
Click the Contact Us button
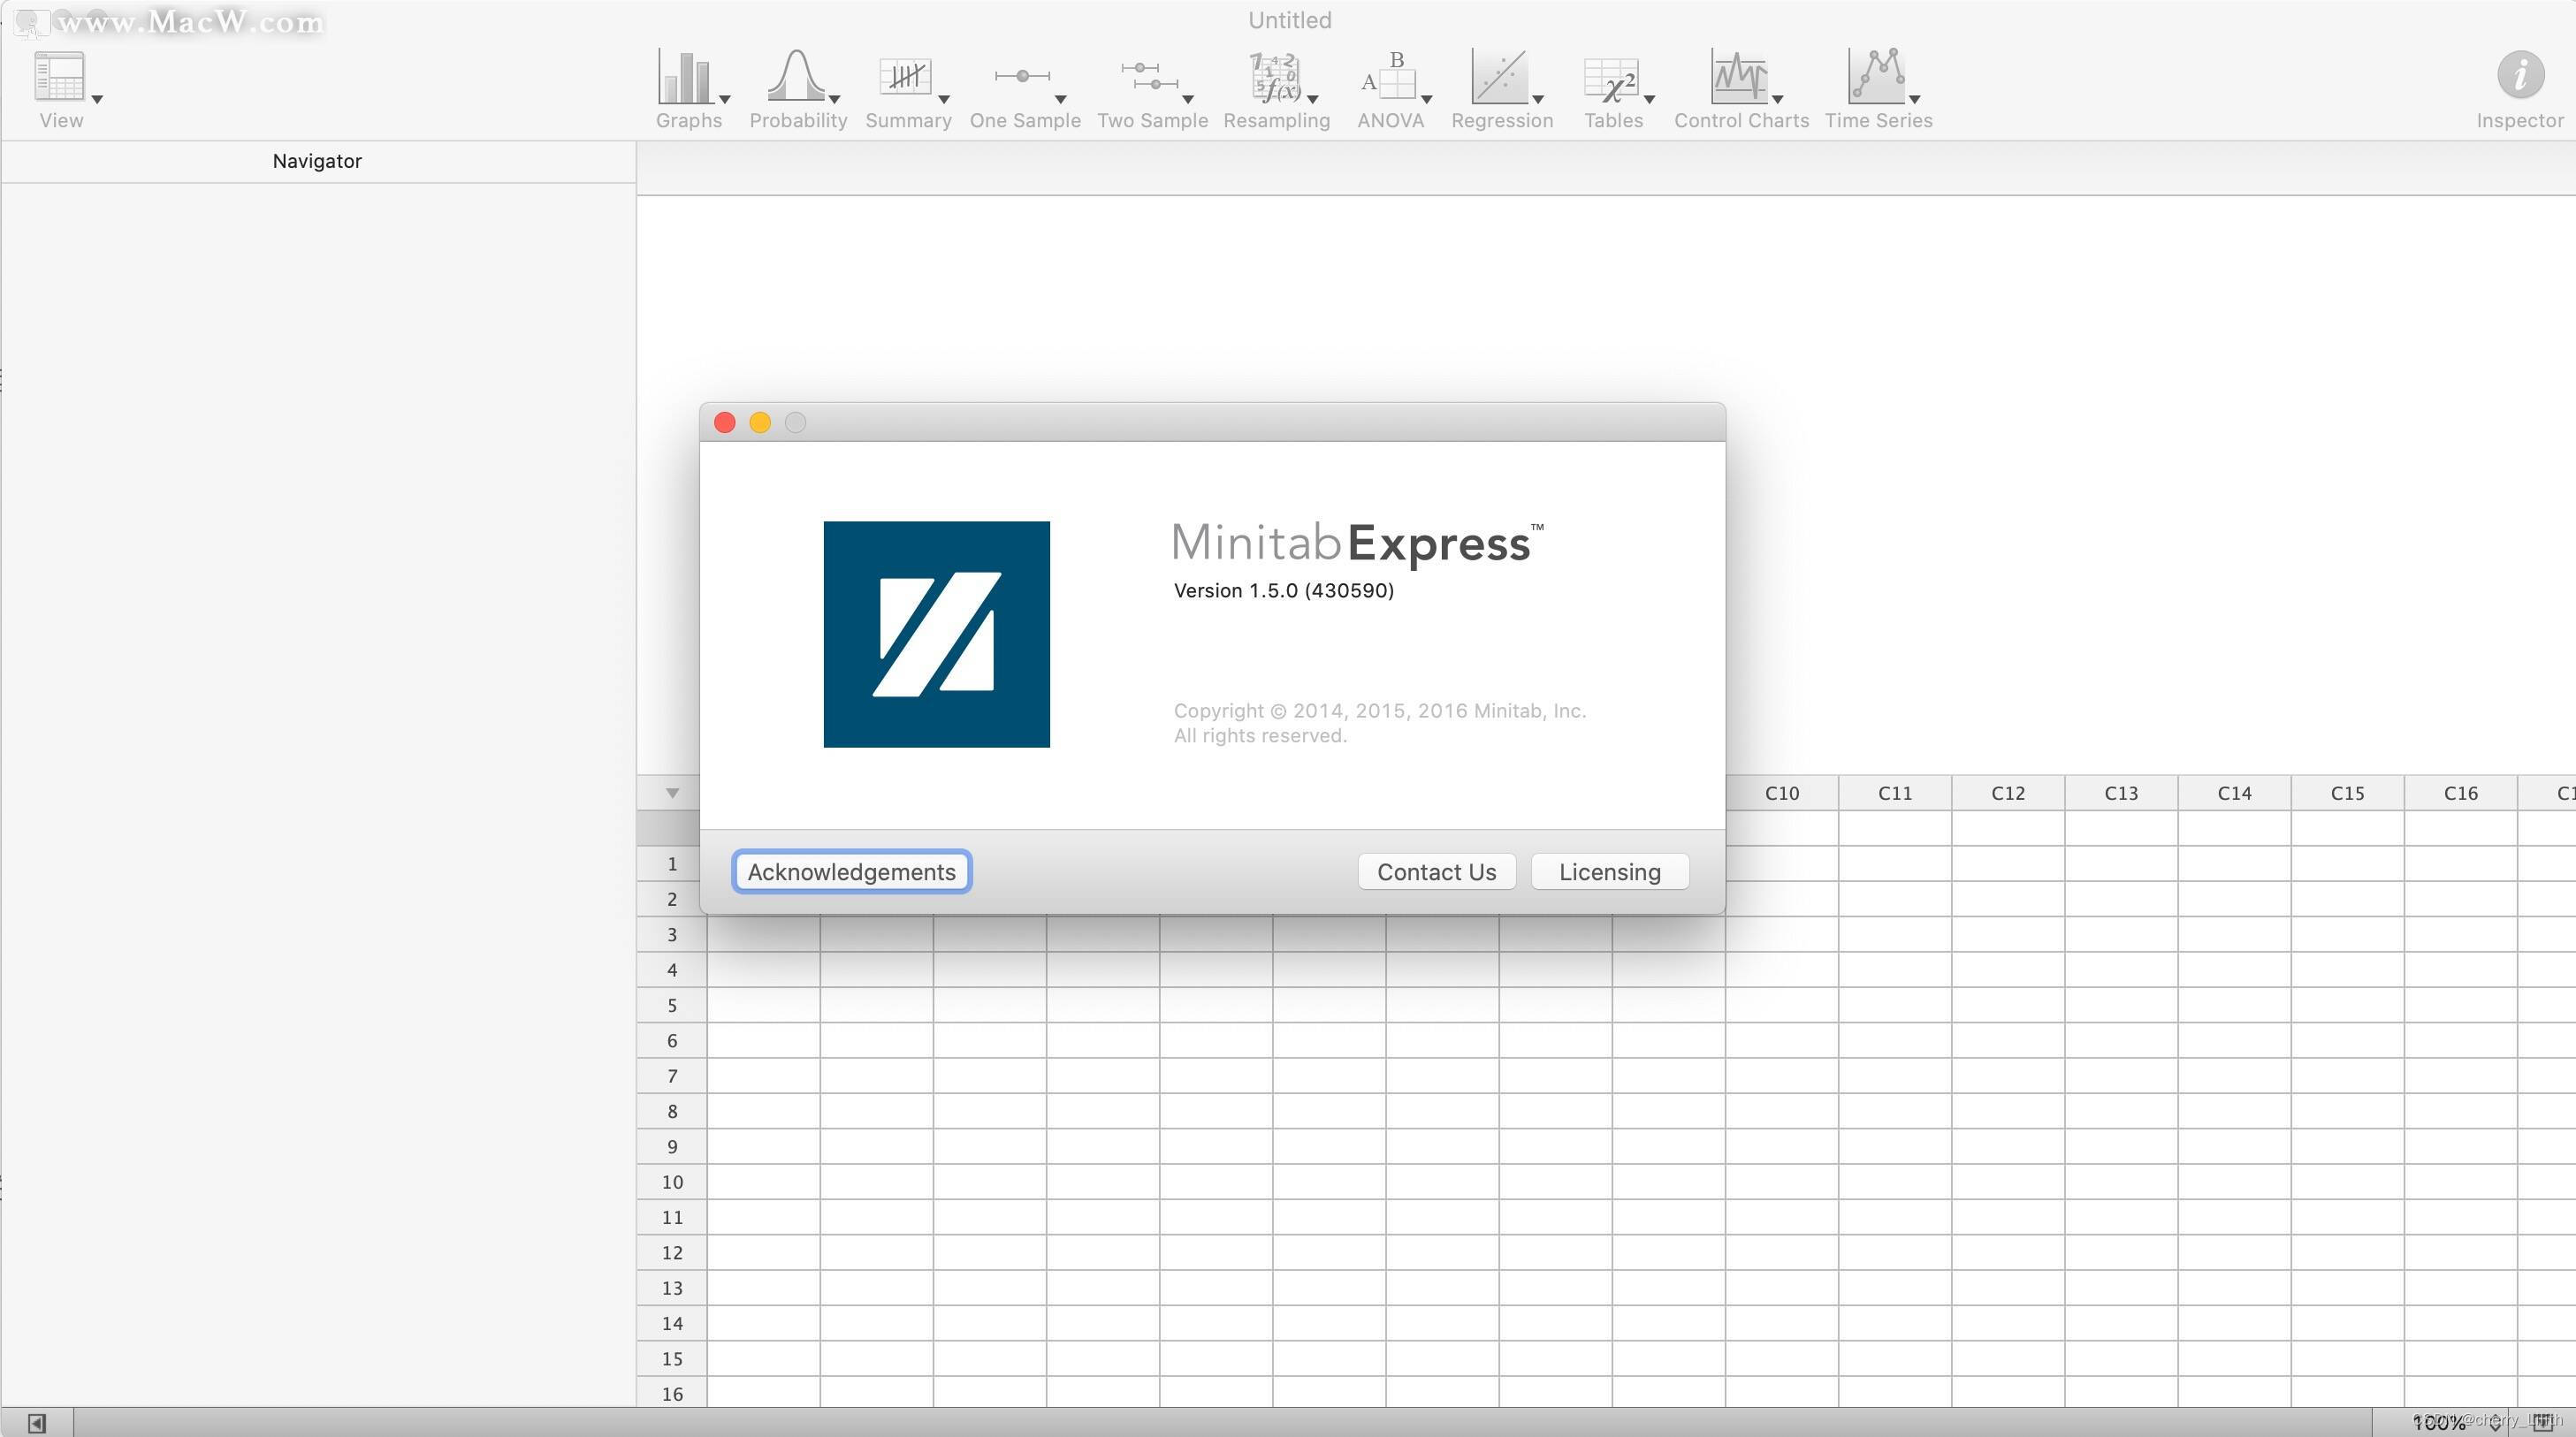[x=1437, y=871]
